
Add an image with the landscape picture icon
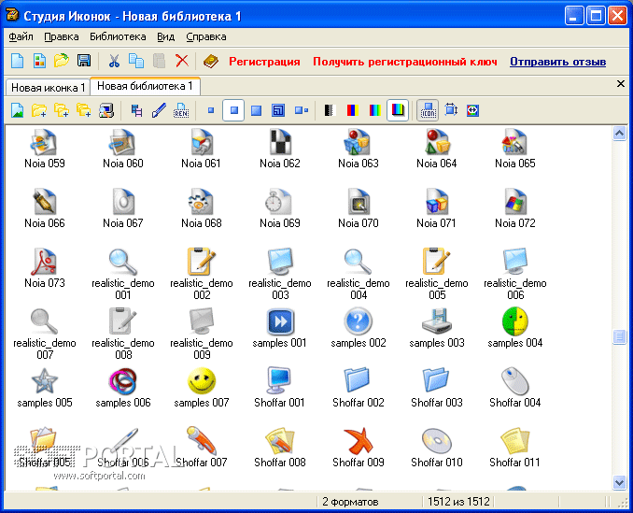coord(18,110)
